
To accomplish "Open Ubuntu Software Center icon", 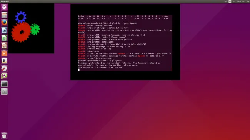I will coord(4,53).
